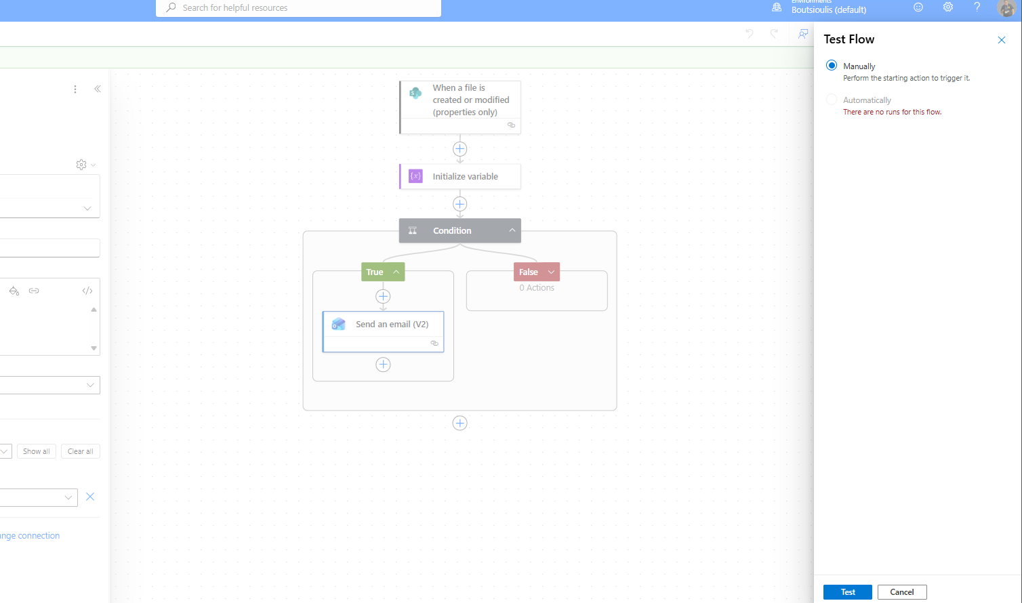1022x603 pixels.
Task: Add step below Initialize variable
Action: click(459, 204)
